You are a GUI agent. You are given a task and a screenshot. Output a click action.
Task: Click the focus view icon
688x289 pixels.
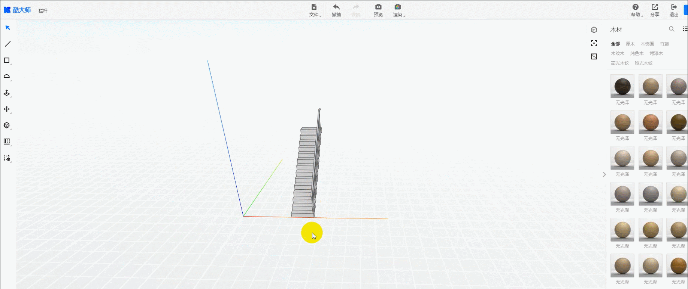point(594,43)
